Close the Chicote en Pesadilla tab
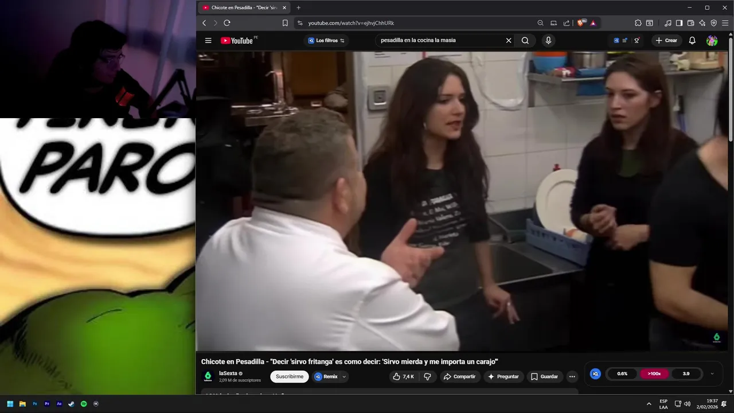The width and height of the screenshot is (734, 413). tap(284, 7)
